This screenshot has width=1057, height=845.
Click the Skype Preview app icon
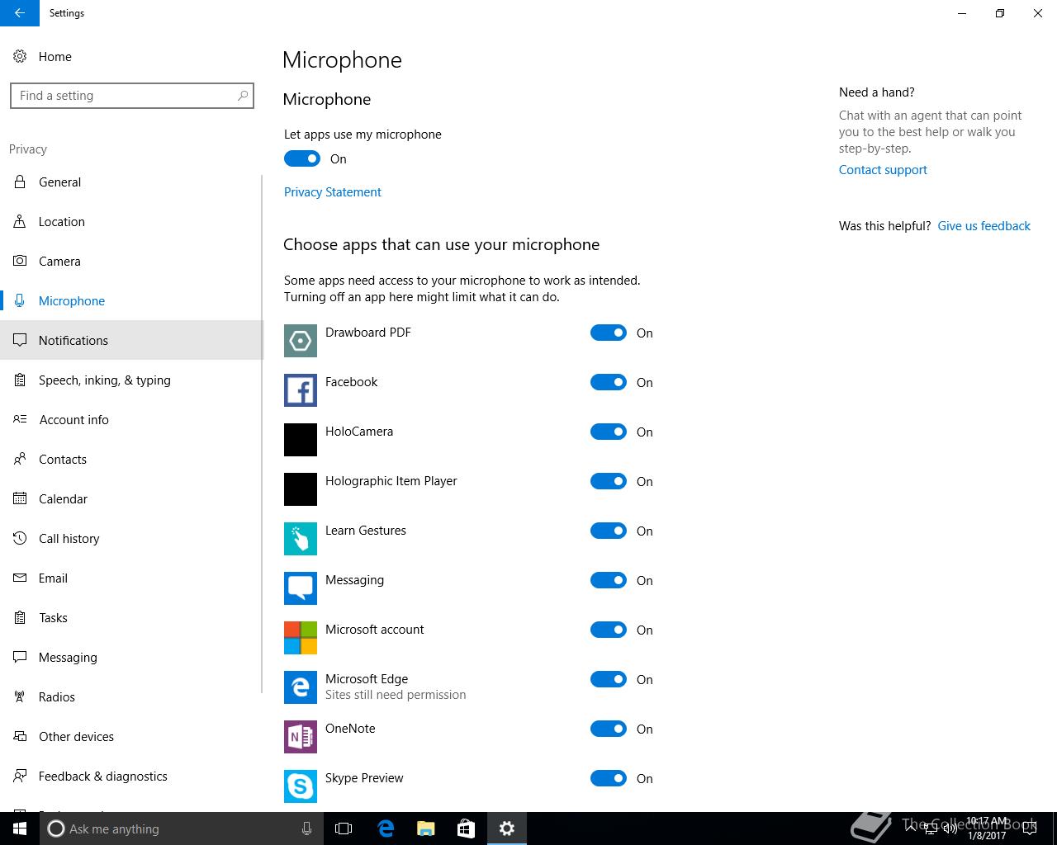click(301, 786)
